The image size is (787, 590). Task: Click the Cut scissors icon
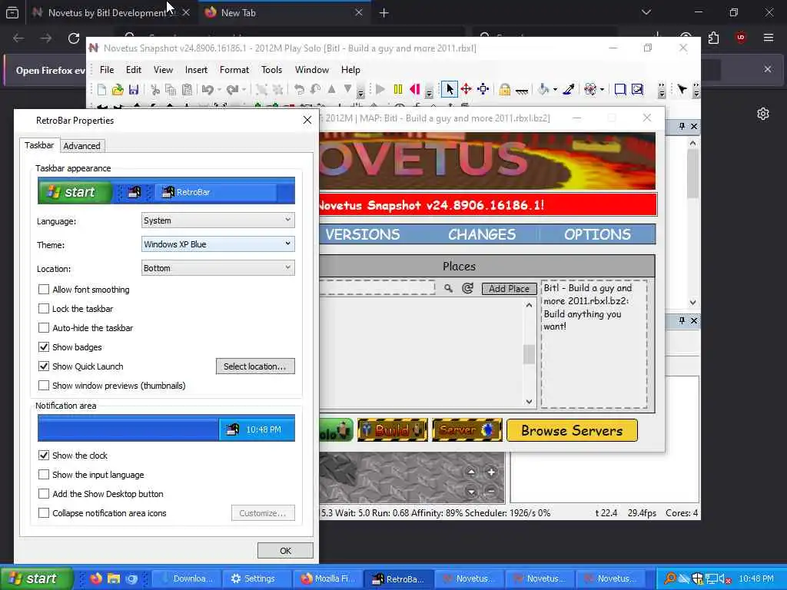point(155,90)
